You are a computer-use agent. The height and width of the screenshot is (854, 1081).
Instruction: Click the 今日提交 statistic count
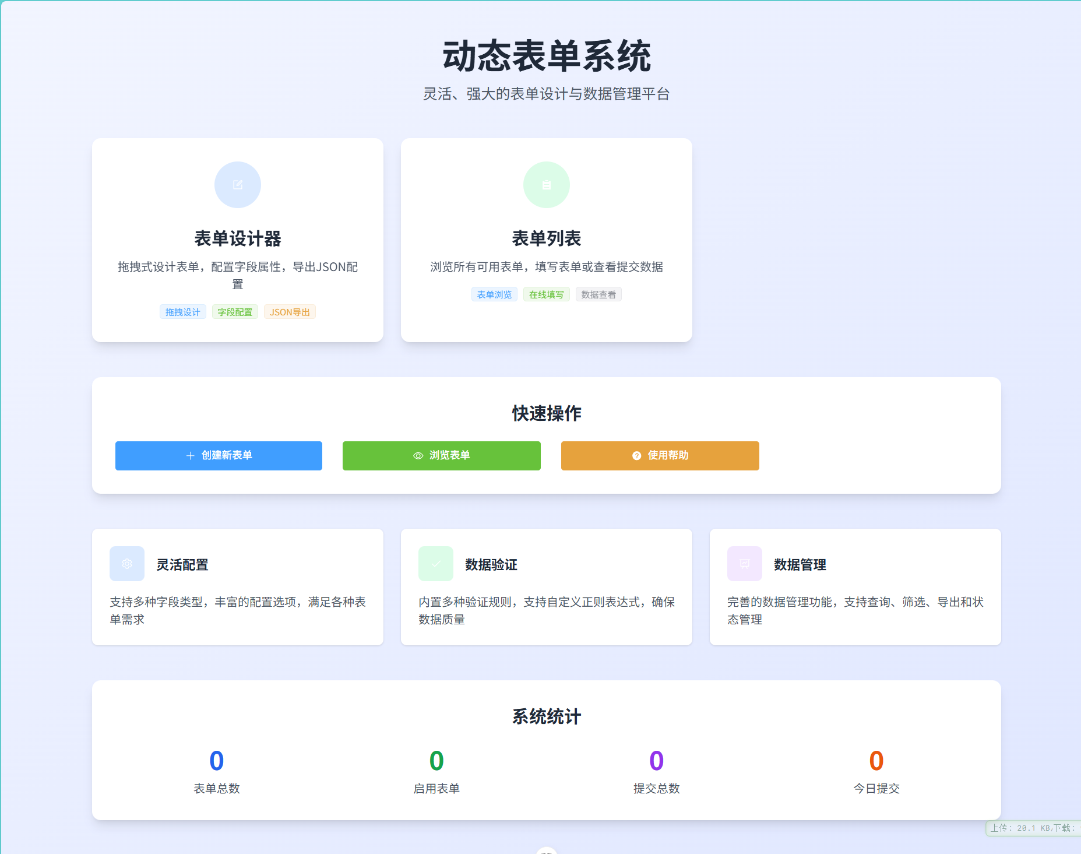[876, 761]
